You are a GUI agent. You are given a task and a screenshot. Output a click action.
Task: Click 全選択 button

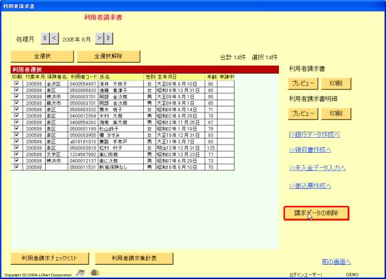point(42,57)
